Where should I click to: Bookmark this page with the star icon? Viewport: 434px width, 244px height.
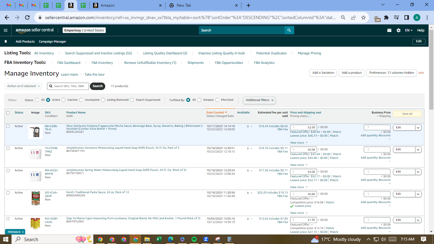363,18
